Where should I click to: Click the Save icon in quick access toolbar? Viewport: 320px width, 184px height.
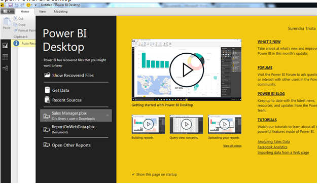[x=10, y=5]
